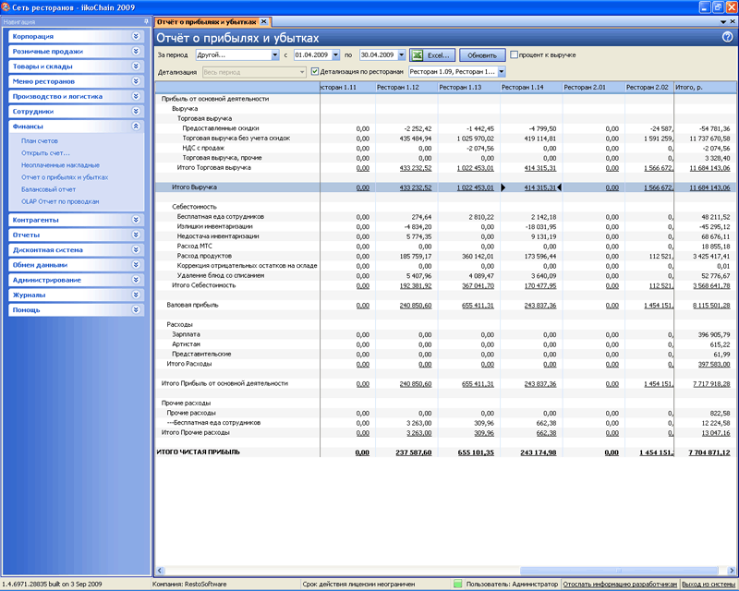
Task: Open the end date 30.04.2009 picker
Action: point(402,55)
